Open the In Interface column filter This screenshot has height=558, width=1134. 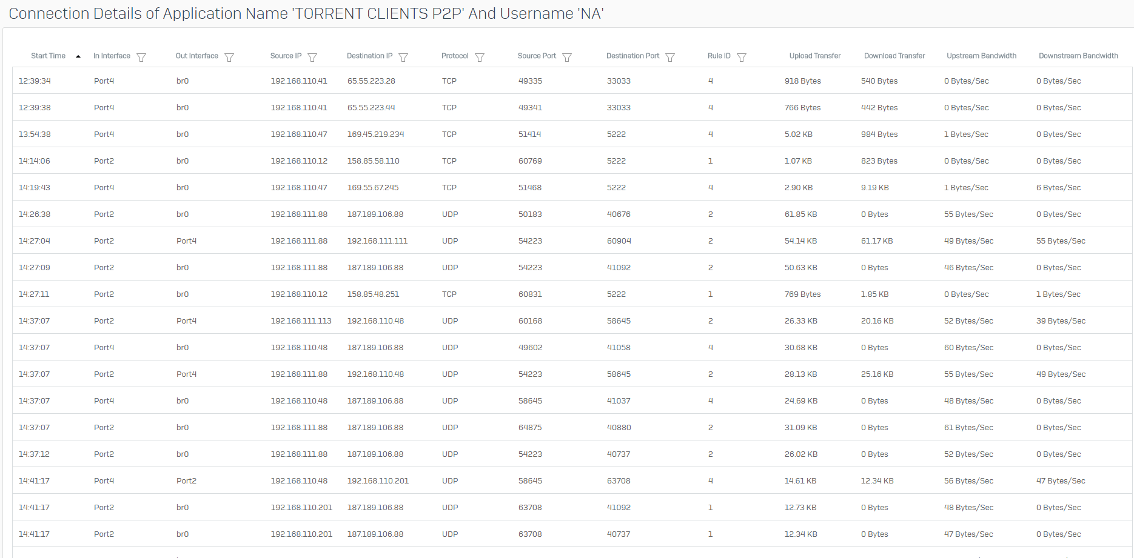[x=141, y=57]
